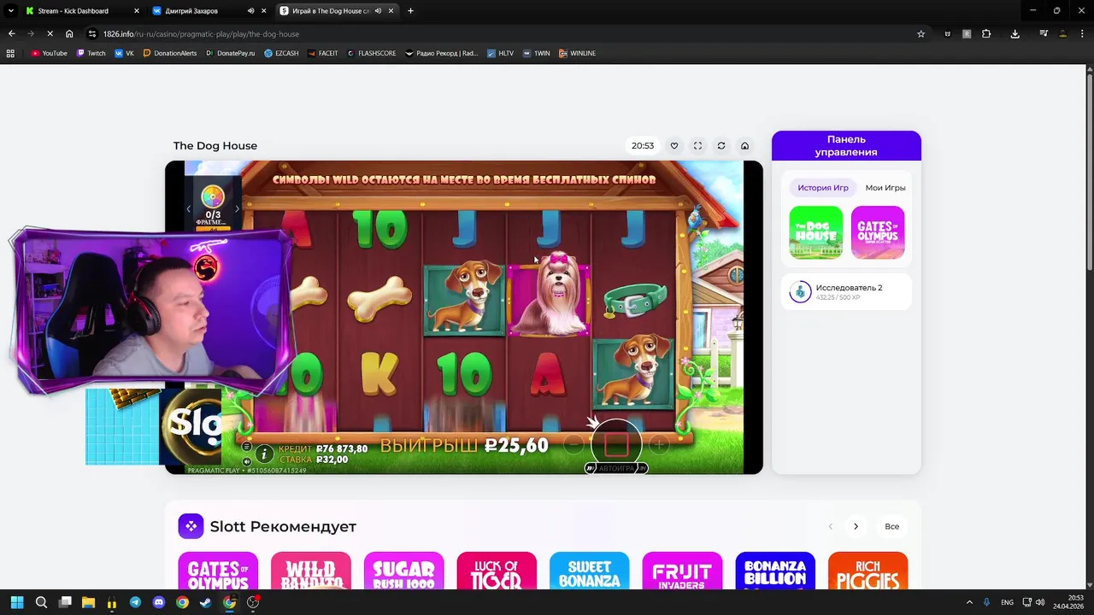Image resolution: width=1094 pixels, height=615 pixels.
Task: Open the tab search dropdown arrow
Action: click(11, 11)
